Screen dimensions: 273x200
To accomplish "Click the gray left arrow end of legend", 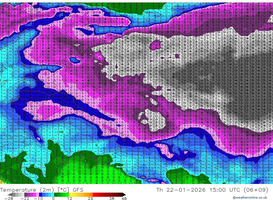I will click(10, 195).
